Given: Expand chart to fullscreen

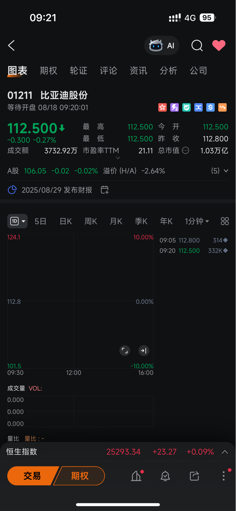Looking at the screenshot, I should tap(125, 350).
